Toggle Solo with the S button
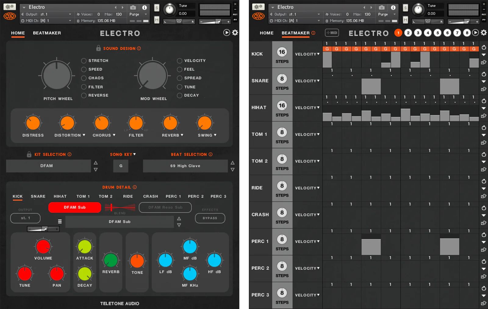The width and height of the screenshot is (488, 309). tap(156, 7)
